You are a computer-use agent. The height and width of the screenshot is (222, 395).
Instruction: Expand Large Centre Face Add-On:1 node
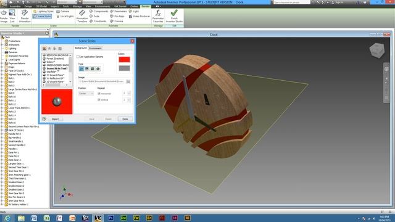point(2,89)
